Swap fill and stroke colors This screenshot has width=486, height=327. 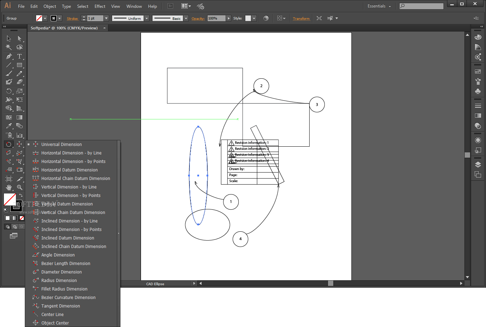click(21, 195)
